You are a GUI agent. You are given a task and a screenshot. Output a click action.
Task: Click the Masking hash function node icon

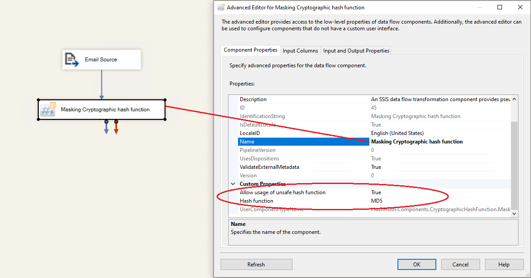(x=48, y=110)
